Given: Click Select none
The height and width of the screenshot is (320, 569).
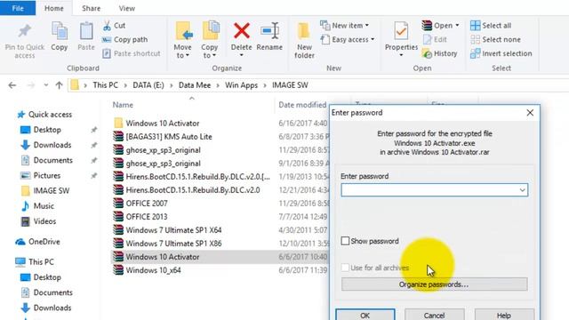Looking at the screenshot, I should pyautogui.click(x=495, y=39).
